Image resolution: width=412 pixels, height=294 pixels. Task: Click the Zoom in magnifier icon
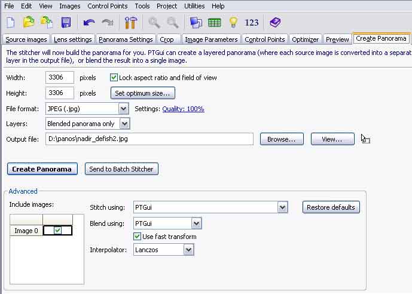(x=154, y=23)
